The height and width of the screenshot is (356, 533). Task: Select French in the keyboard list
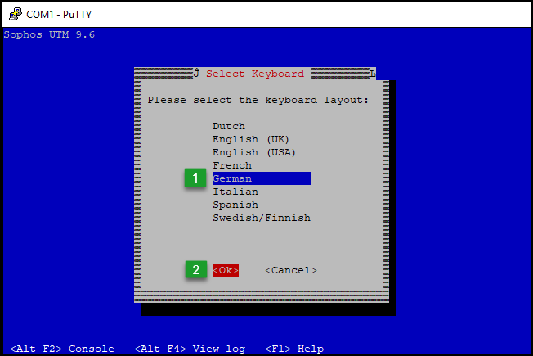point(232,165)
